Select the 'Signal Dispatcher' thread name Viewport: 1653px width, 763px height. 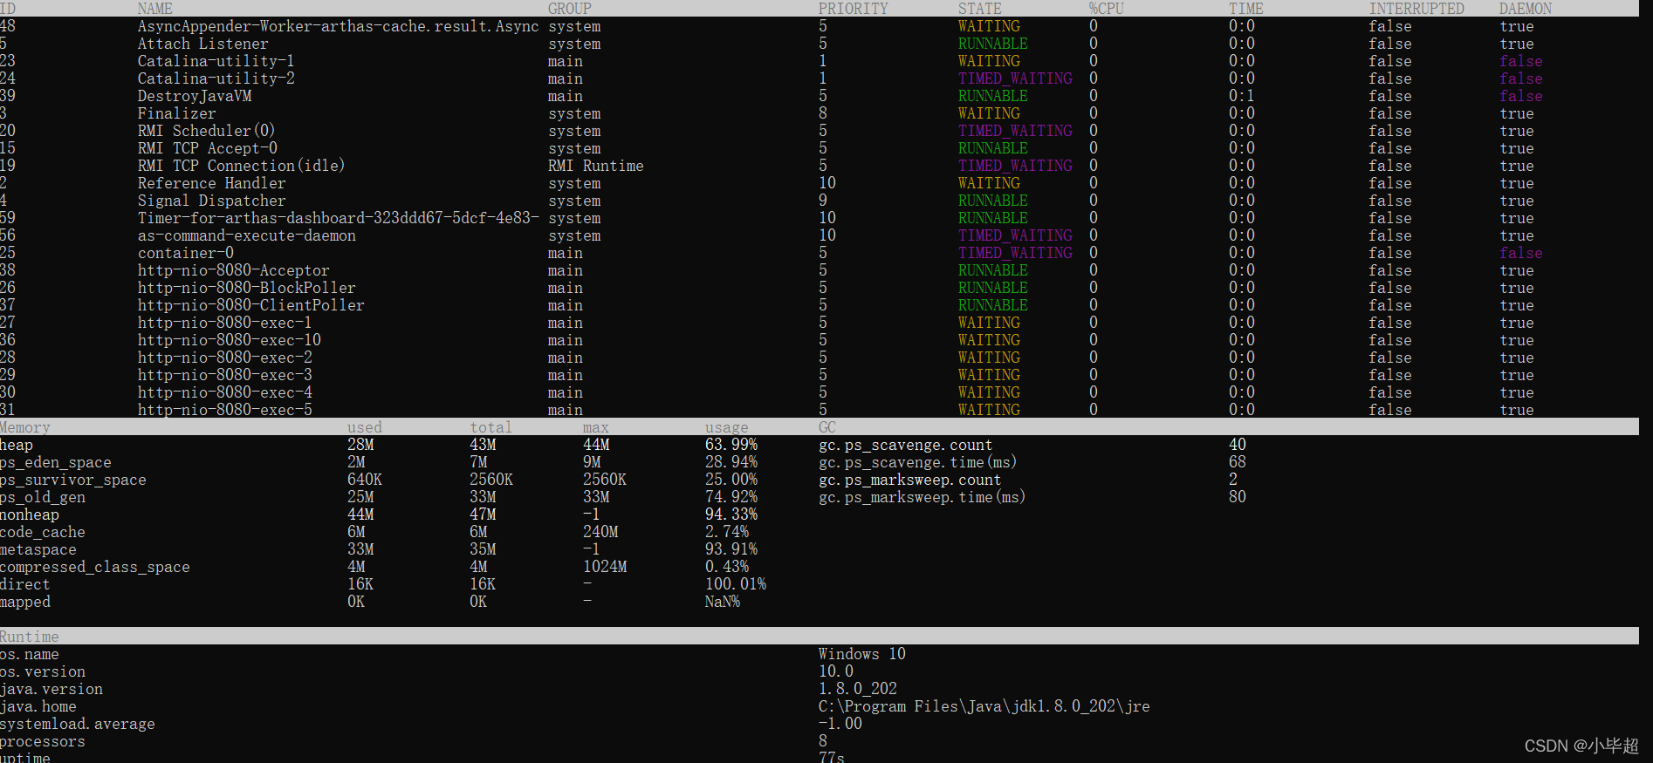pyautogui.click(x=212, y=201)
